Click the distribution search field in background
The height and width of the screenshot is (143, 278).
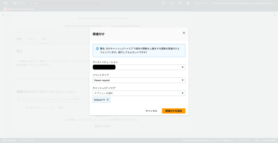[53, 99]
